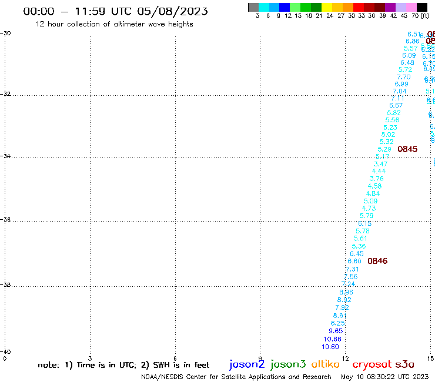Select the 5.09 wave height reading
435x382 pixels.
[371, 201]
